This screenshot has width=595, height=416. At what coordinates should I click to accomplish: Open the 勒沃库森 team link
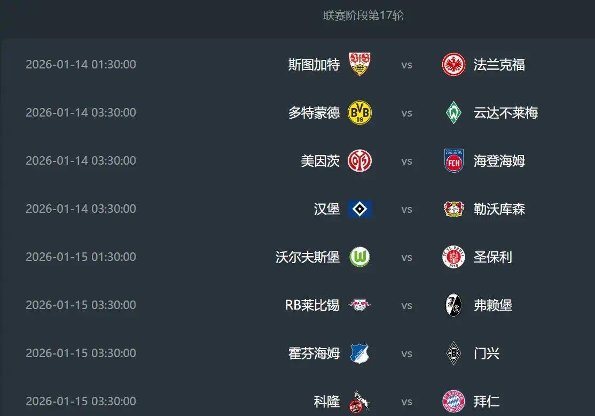[499, 209]
